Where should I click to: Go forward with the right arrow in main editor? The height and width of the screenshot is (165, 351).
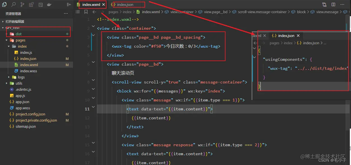coord(103,12)
